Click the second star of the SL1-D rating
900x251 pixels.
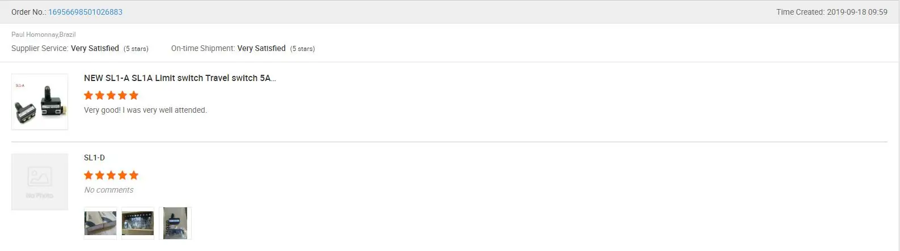(x=100, y=175)
